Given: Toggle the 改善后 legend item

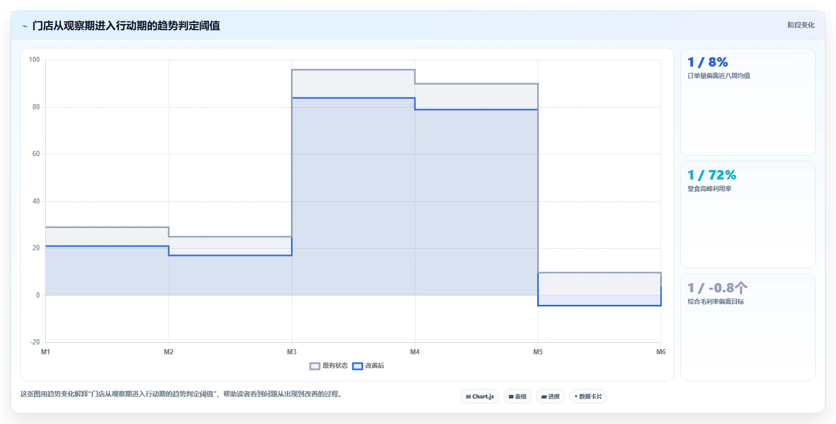Looking at the screenshot, I should point(369,366).
